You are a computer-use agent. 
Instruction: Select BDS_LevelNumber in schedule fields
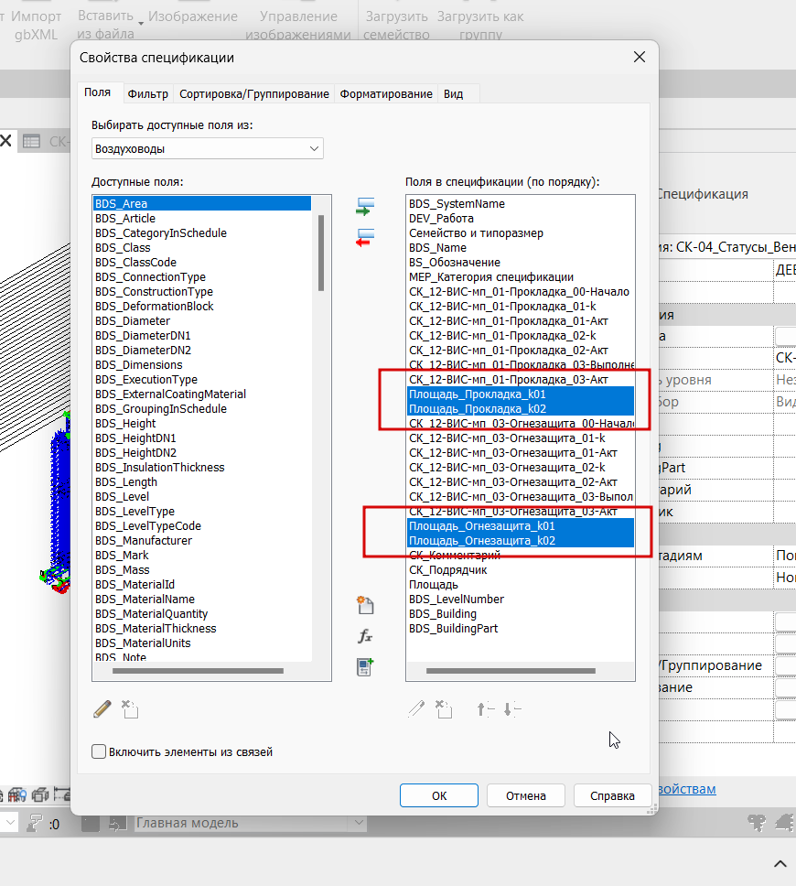tap(521, 599)
